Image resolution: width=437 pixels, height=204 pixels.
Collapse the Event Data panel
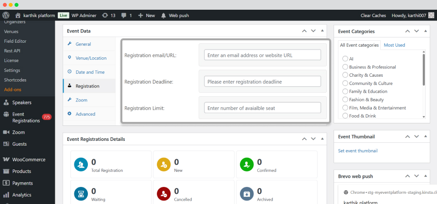click(x=322, y=31)
